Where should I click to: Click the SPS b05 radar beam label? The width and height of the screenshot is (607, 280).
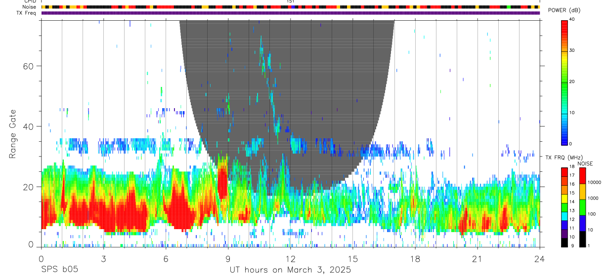click(59, 270)
